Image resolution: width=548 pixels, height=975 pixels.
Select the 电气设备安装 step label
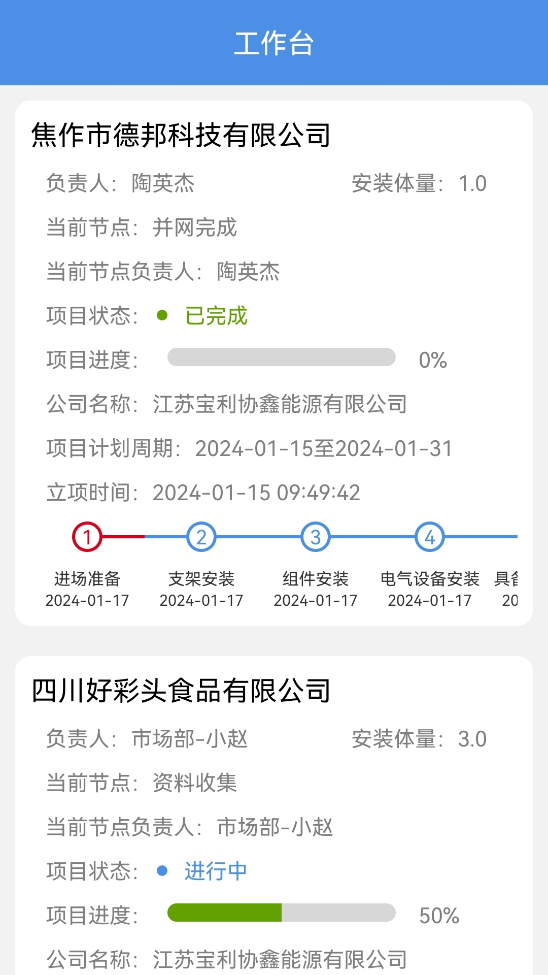pos(430,579)
